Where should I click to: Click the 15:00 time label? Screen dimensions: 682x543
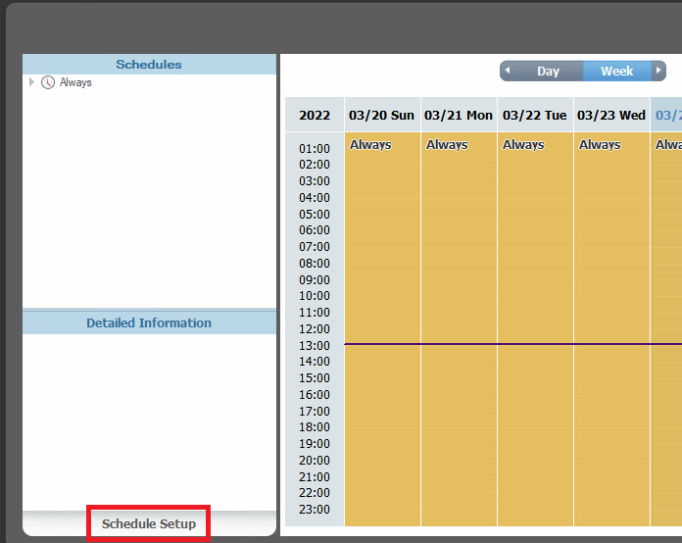coord(315,377)
